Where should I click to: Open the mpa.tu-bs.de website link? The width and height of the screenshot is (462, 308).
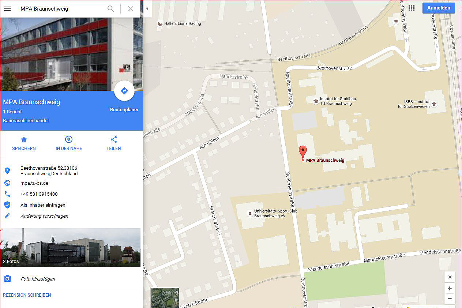(x=34, y=183)
